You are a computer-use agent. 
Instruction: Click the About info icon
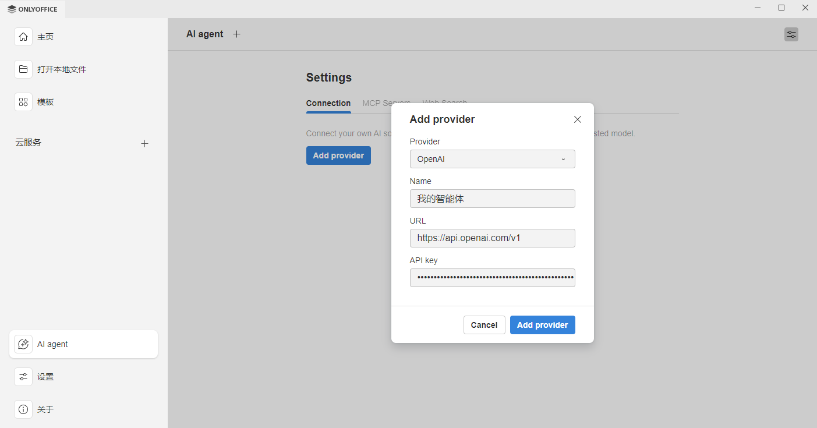pos(23,409)
